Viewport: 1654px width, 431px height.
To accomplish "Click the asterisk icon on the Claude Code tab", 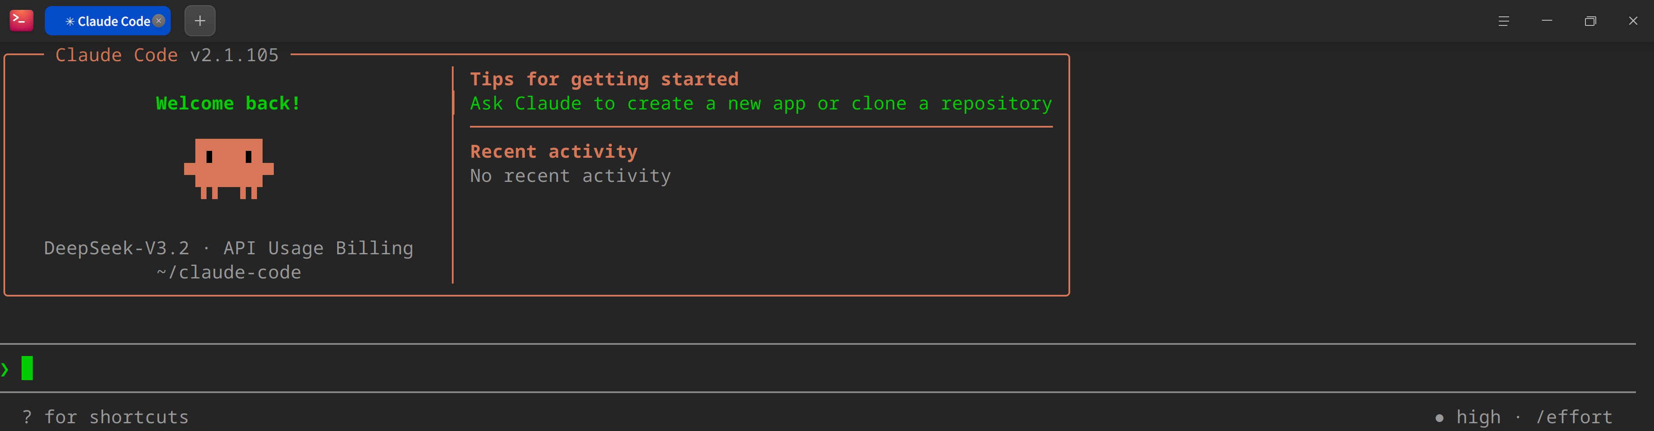I will [69, 22].
